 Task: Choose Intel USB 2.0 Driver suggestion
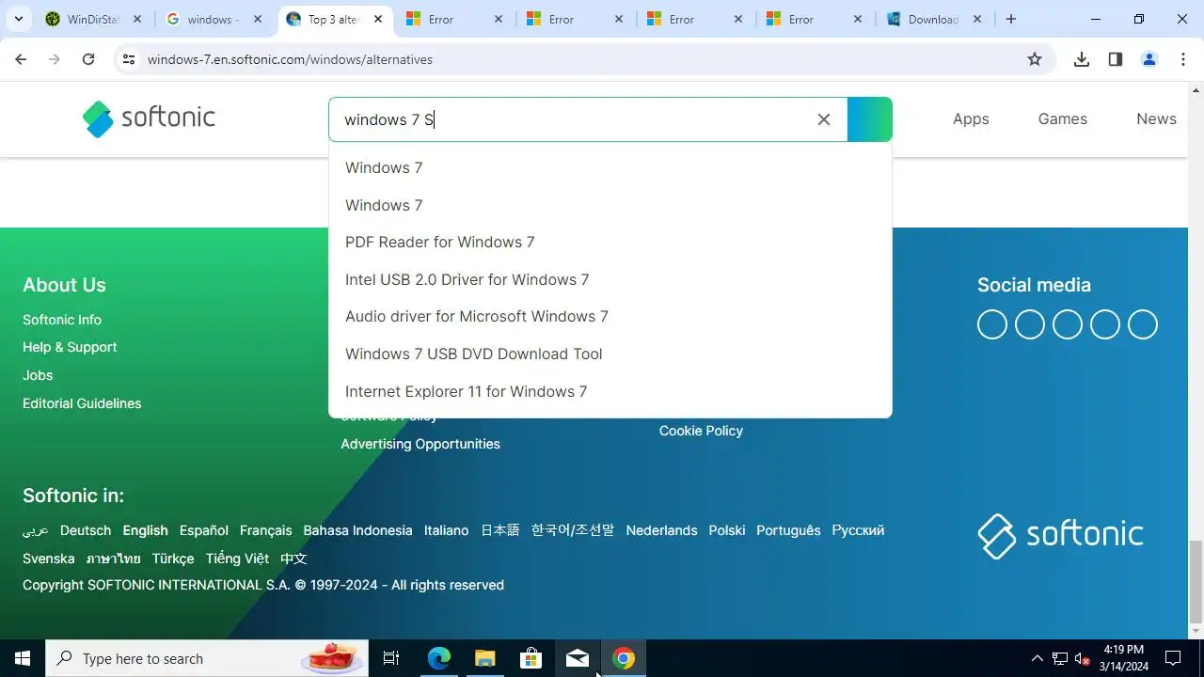point(610,279)
